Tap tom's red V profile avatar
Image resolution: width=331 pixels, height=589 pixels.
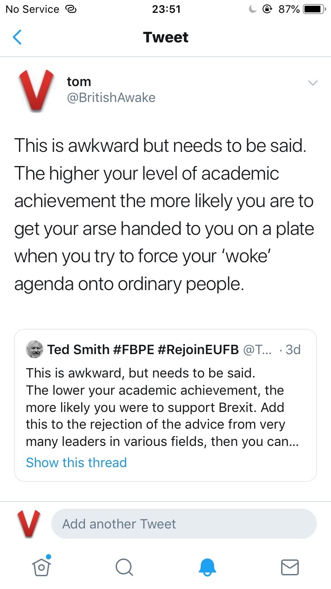36,90
